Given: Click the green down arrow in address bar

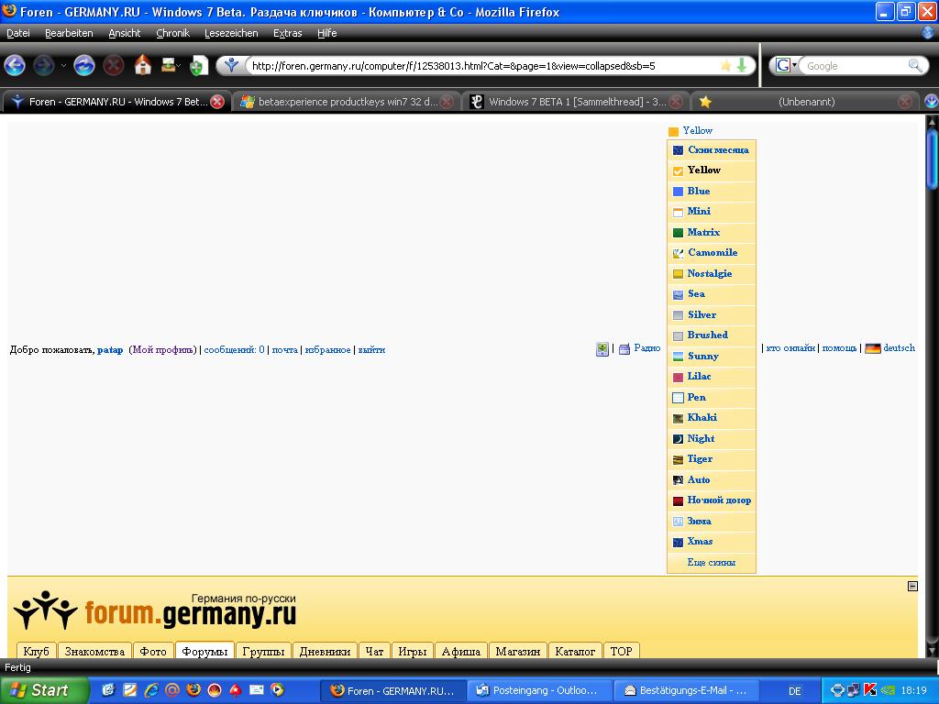Looking at the screenshot, I should click(x=741, y=65).
